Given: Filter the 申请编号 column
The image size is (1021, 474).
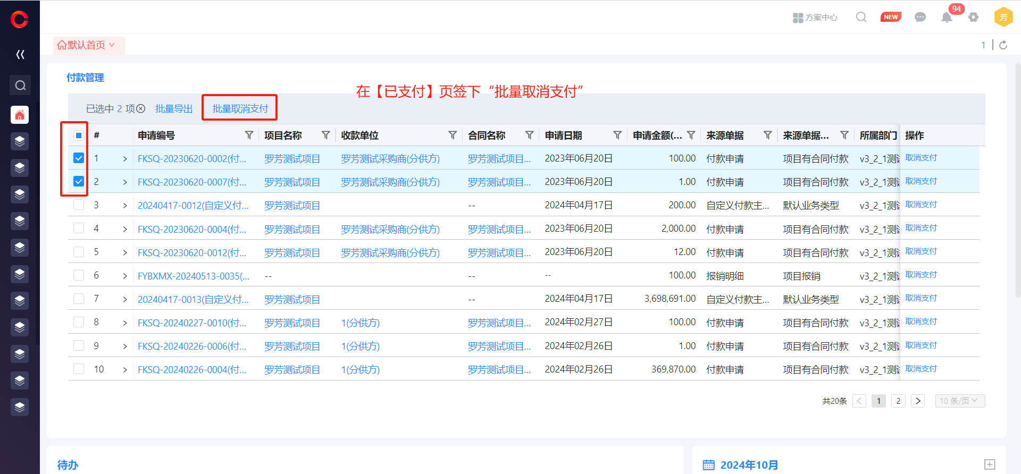Looking at the screenshot, I should 249,136.
